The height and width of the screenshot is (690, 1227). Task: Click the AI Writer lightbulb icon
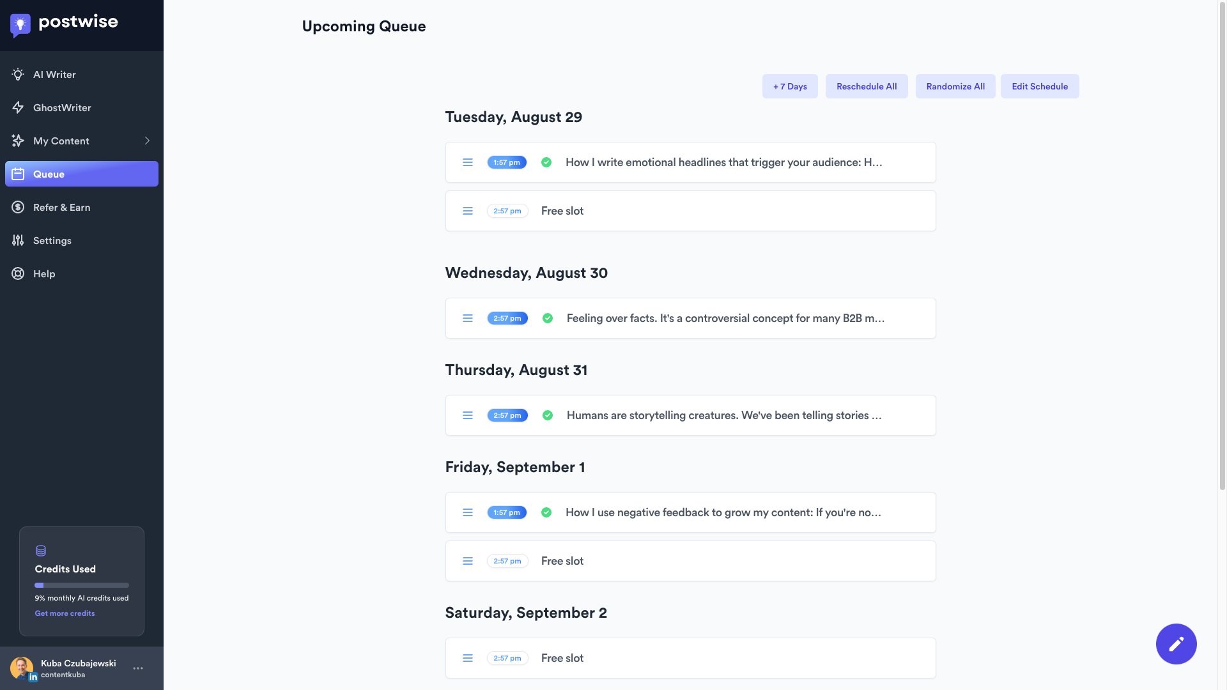[18, 74]
